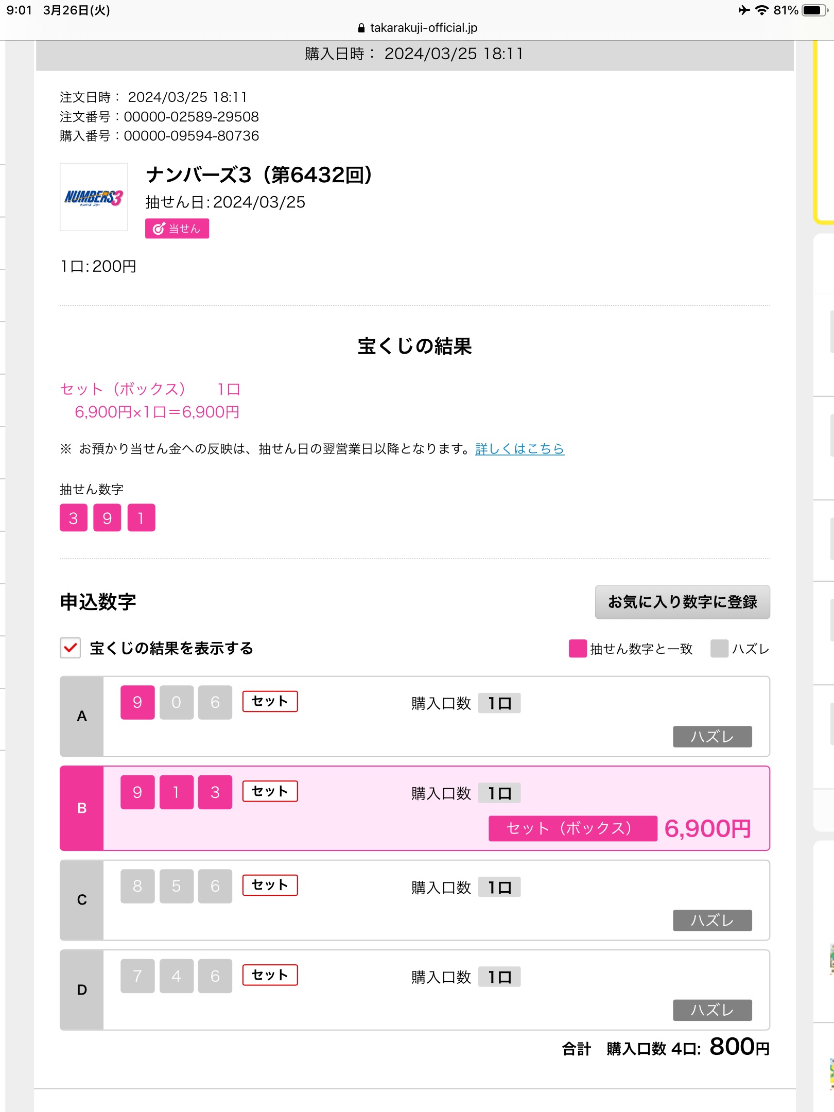Screen dimensions: 834x1112
Task: Tap the takarakuji-official.jp address bar
Action: (417, 28)
